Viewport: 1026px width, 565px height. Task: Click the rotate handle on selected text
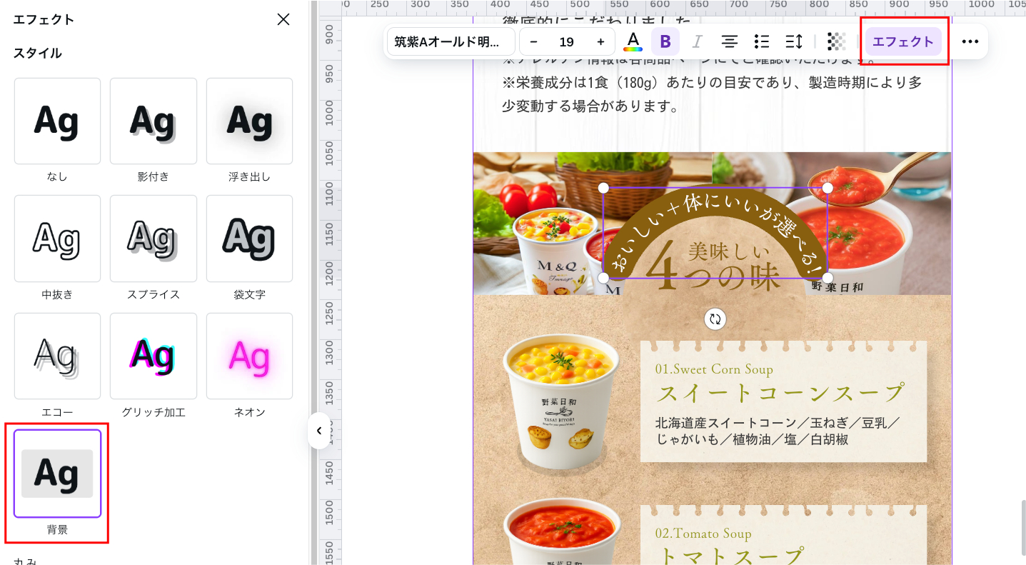715,319
